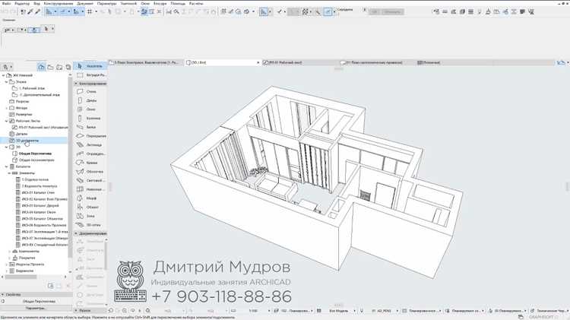Select Общая Аксонометрия in Navigator

coord(36,160)
